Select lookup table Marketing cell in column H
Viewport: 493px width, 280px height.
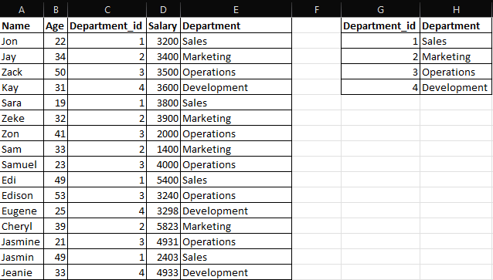[456, 56]
